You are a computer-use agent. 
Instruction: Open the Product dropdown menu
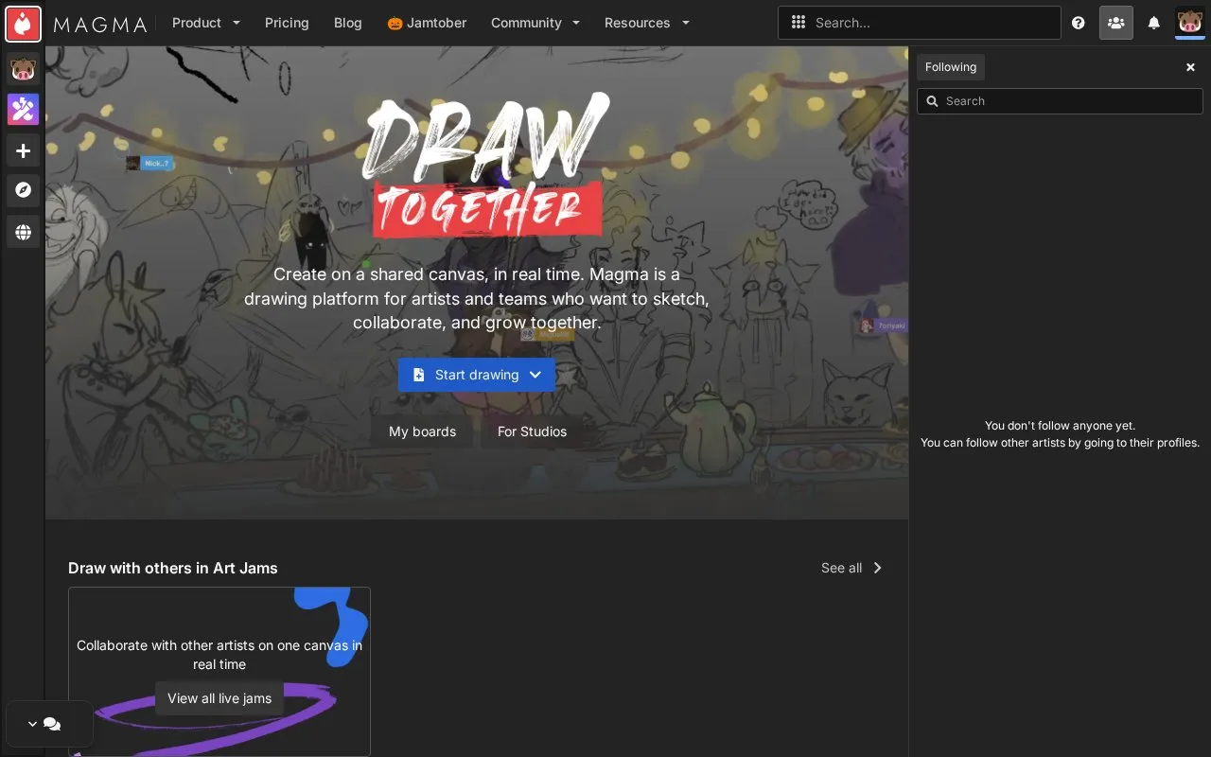point(206,23)
